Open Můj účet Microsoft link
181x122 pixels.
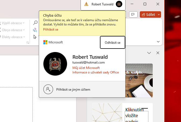86,68
